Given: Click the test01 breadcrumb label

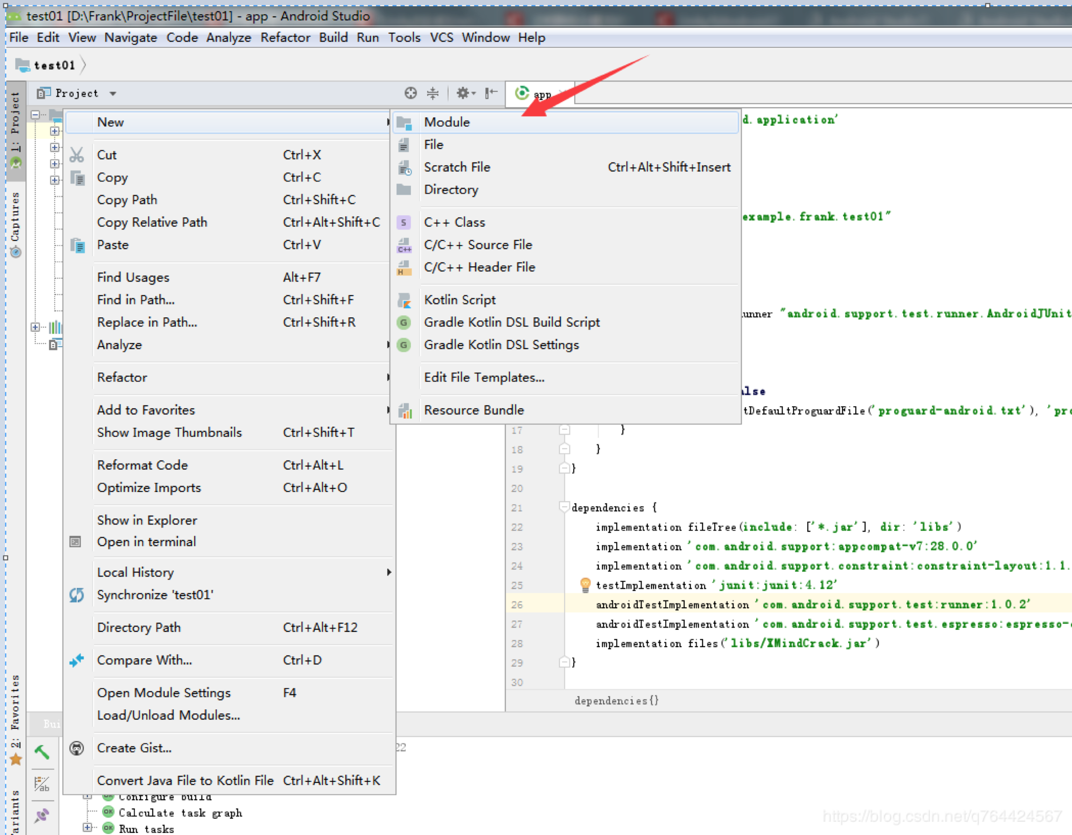Looking at the screenshot, I should point(55,65).
